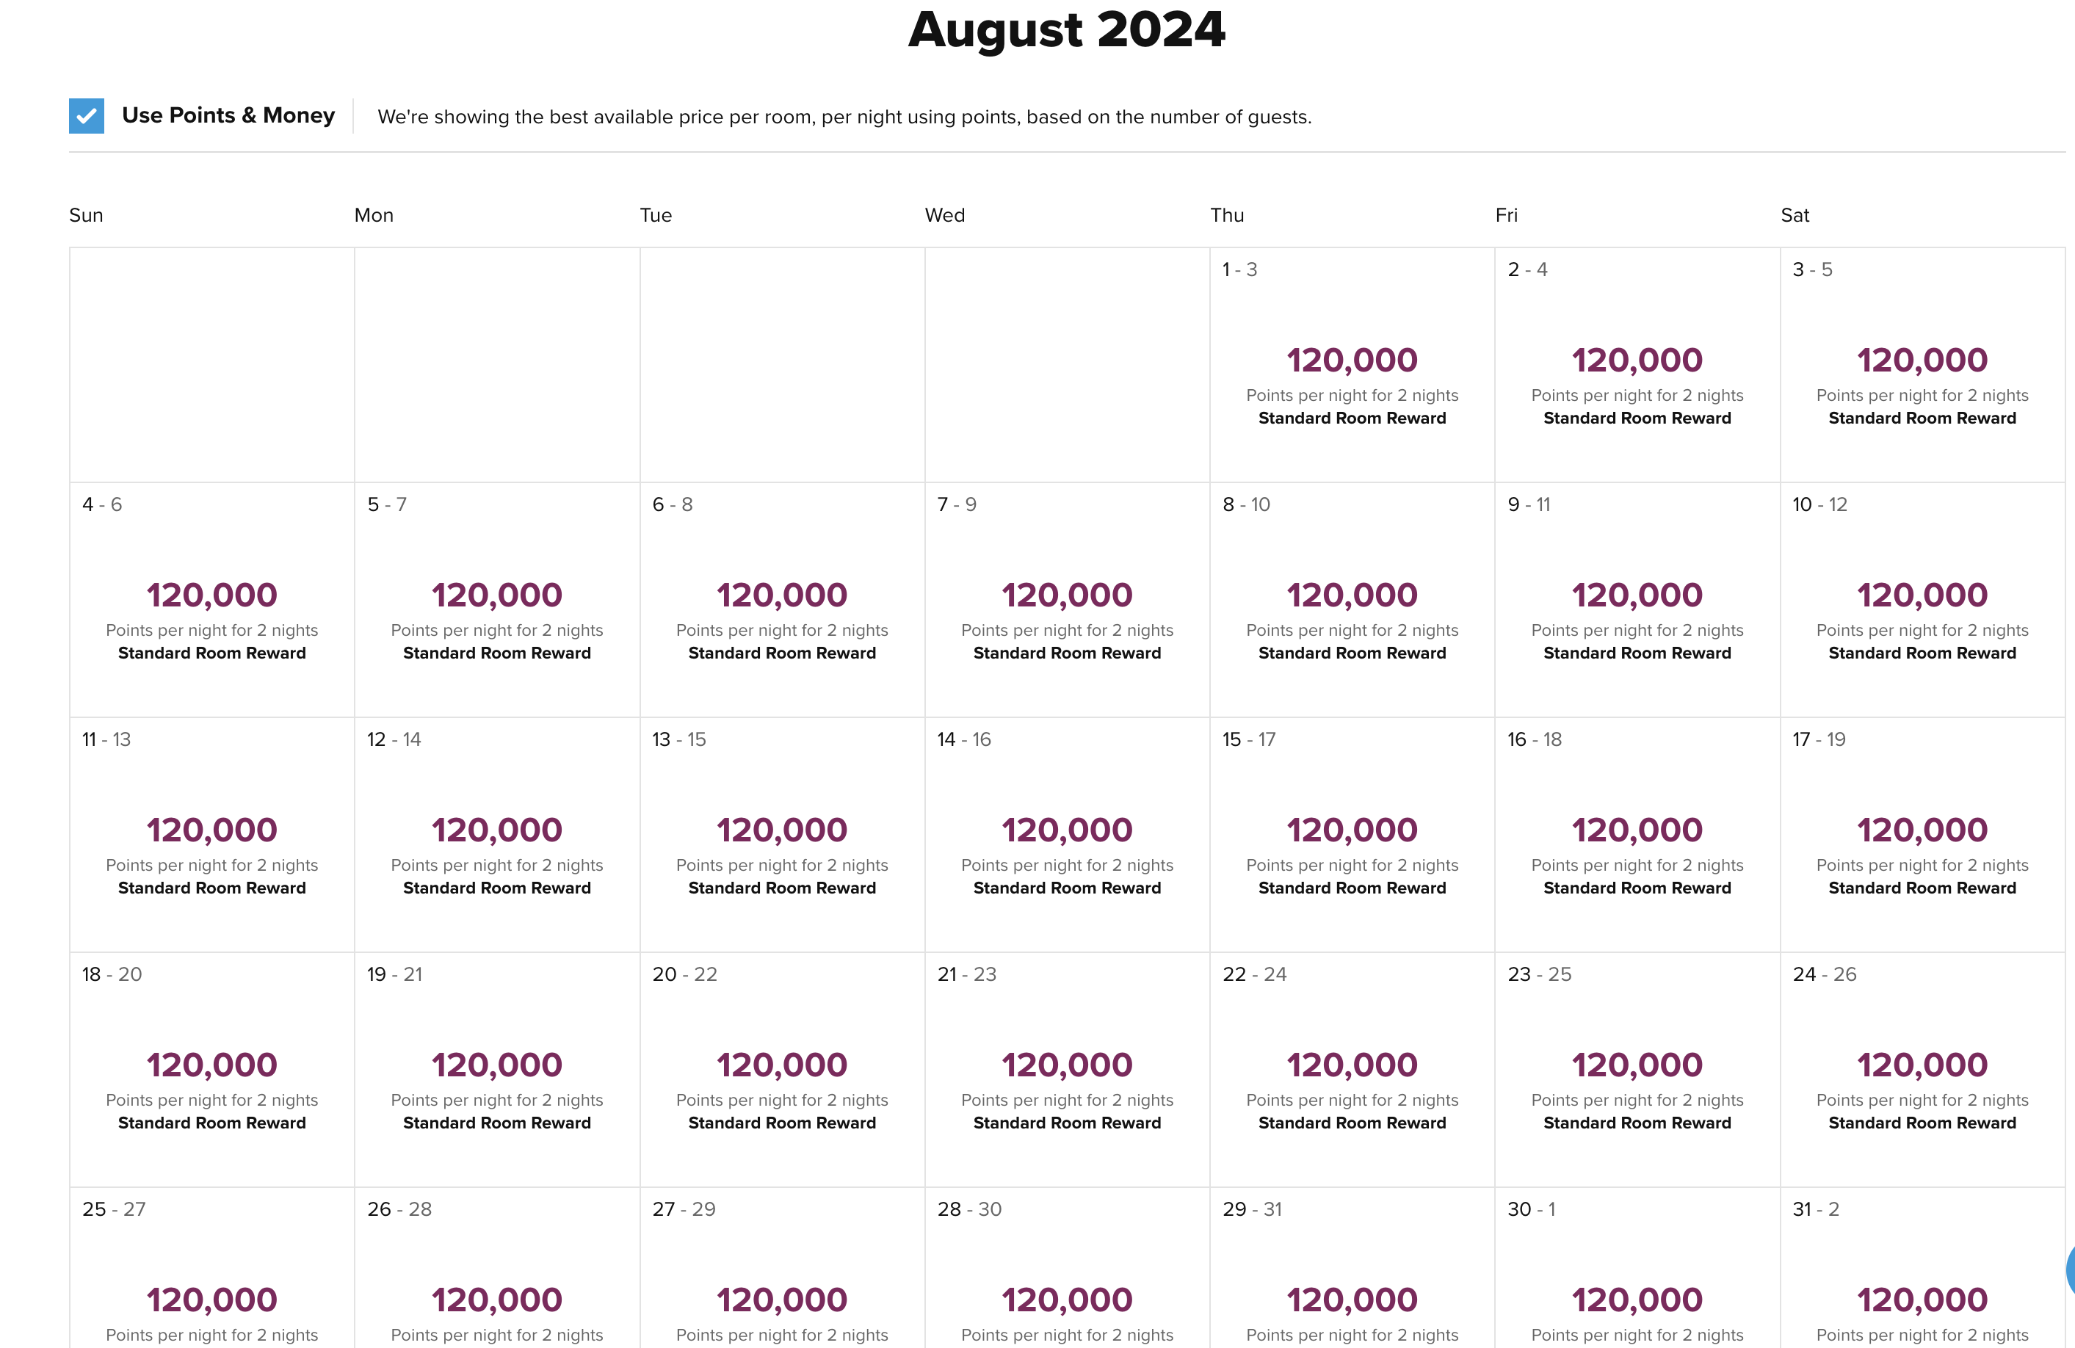Viewport: 2075px width, 1348px height.
Task: Pick the 15 - 17 Thursday stay
Action: (1351, 835)
